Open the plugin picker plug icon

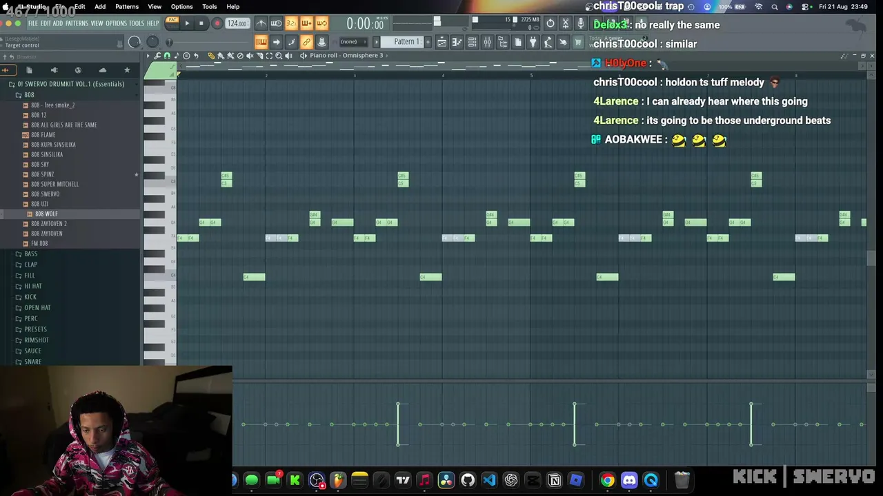(533, 42)
